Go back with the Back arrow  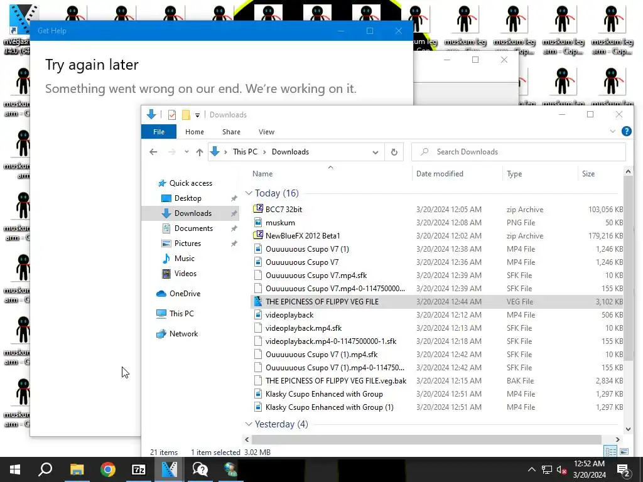(153, 152)
